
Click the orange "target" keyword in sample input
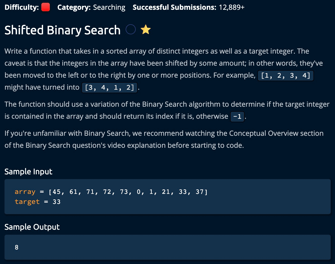27,202
